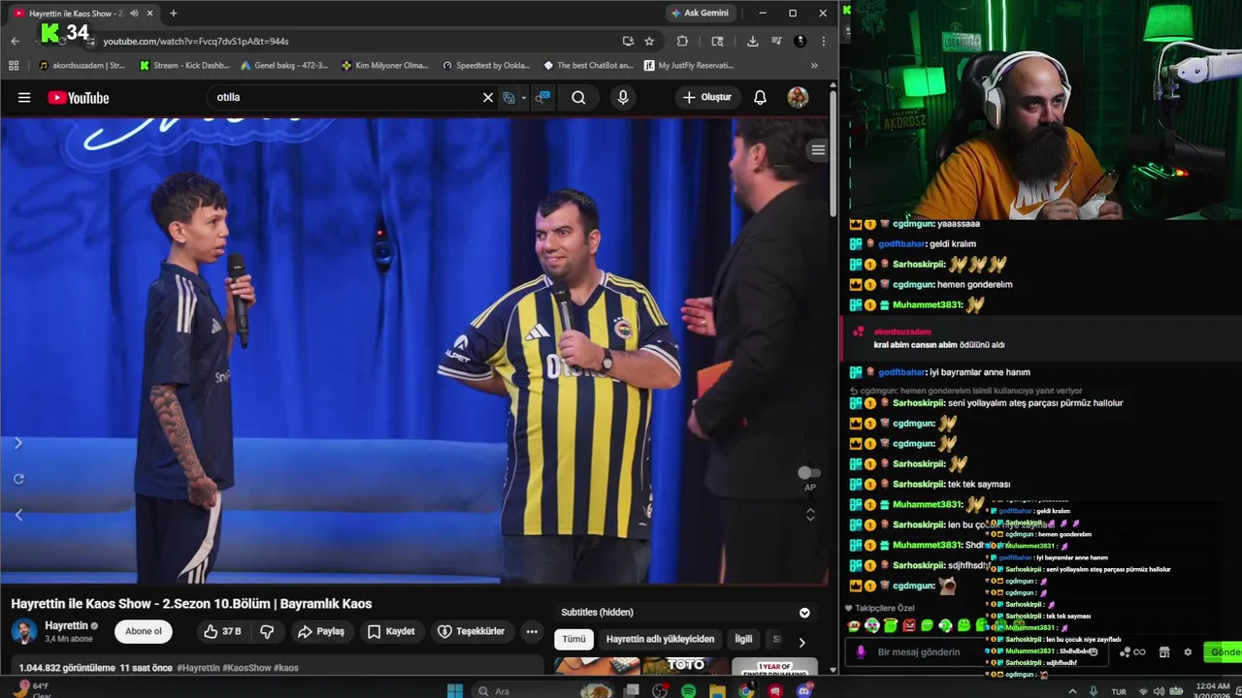Open the Chrome profile avatar
Image resolution: width=1242 pixels, height=698 pixels.
[800, 41]
